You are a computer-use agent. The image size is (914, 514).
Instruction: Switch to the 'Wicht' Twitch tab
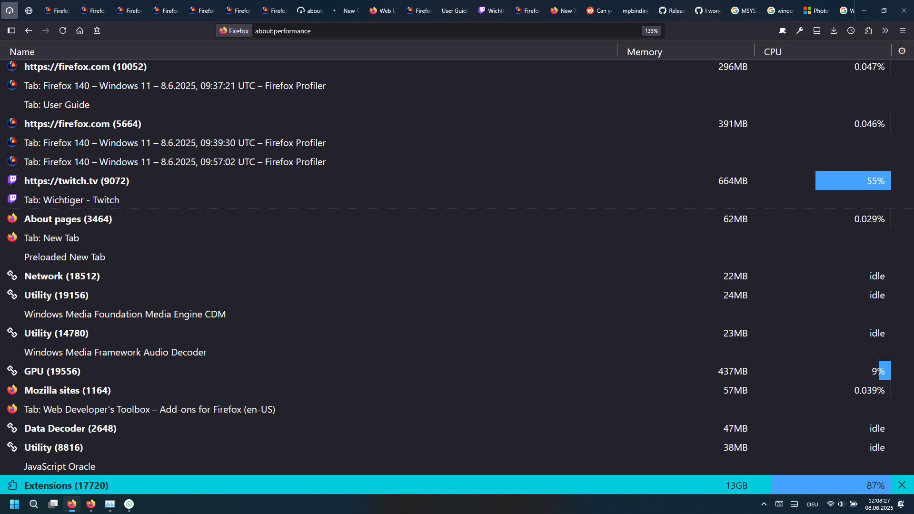[x=491, y=10]
